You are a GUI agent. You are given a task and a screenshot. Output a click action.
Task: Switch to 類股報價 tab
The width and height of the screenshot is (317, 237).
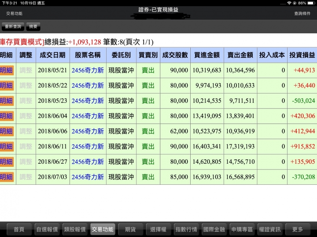coord(75,230)
